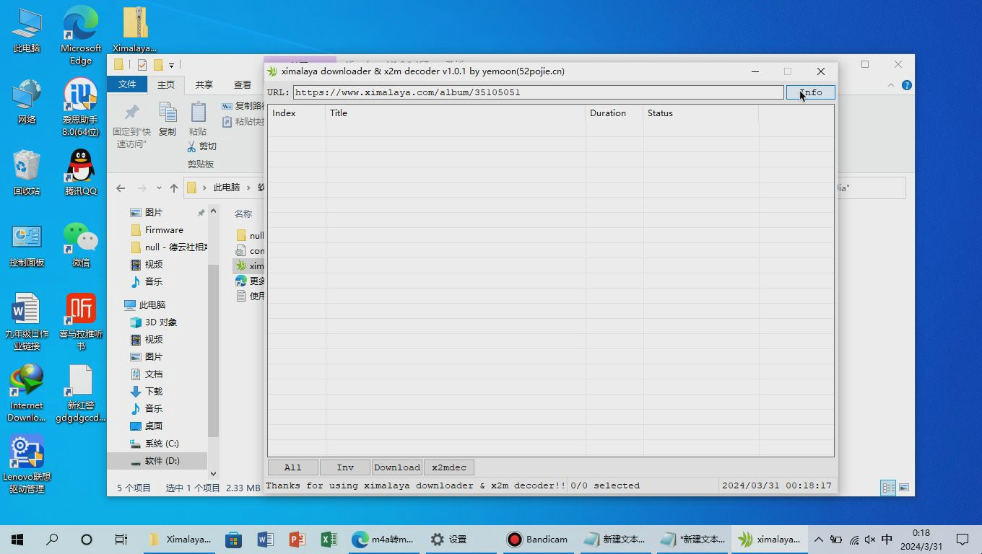Click the Duration column header
This screenshot has width=982, height=554.
[x=614, y=113]
